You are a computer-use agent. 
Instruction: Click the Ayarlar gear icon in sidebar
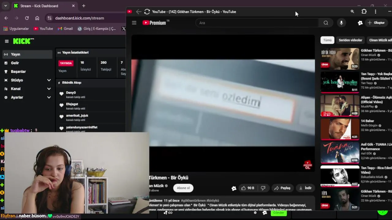click(6, 97)
